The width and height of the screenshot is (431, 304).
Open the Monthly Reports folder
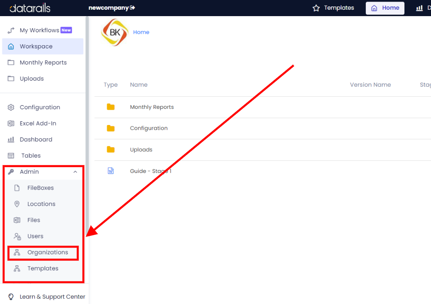152,107
